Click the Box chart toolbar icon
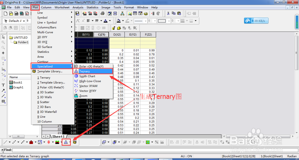299x160 pixels. pos(49,142)
